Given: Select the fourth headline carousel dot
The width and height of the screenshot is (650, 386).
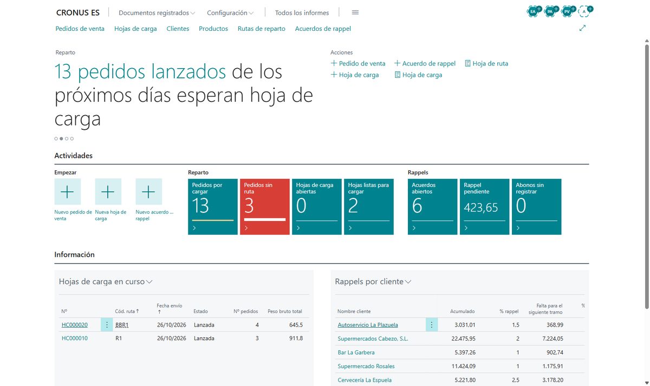Looking at the screenshot, I should click(x=72, y=138).
